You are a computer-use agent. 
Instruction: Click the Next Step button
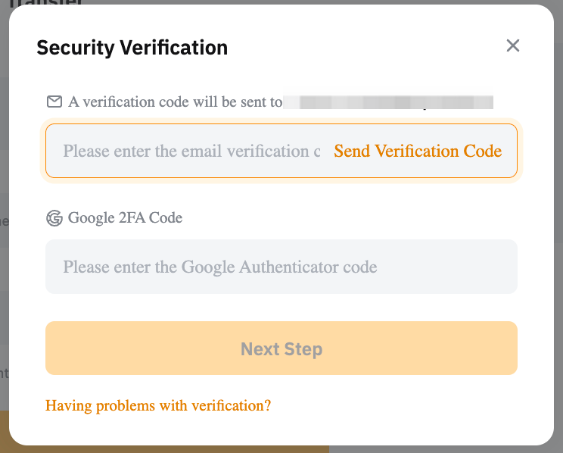281,348
